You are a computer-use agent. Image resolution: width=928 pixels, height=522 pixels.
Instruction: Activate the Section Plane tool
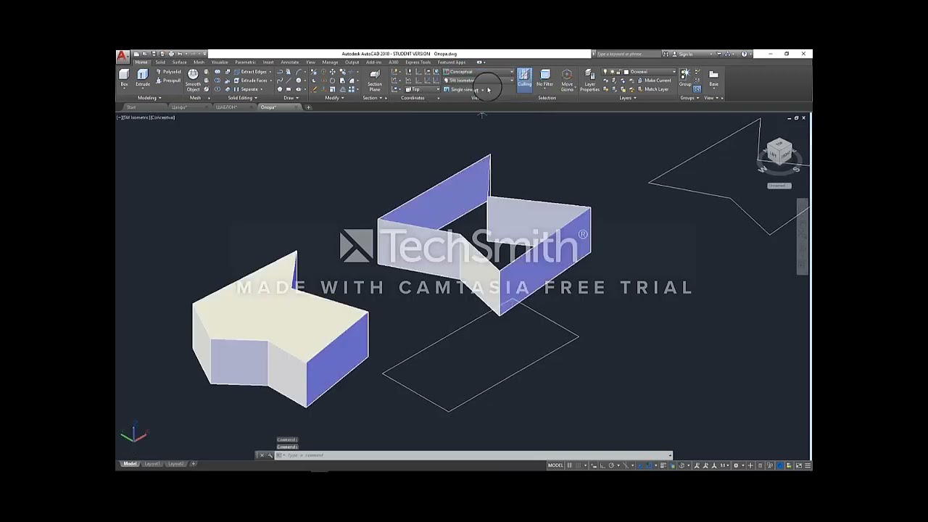tap(375, 80)
